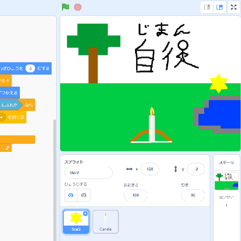
Task: Click the x position field showing 128
Action: click(x=150, y=169)
